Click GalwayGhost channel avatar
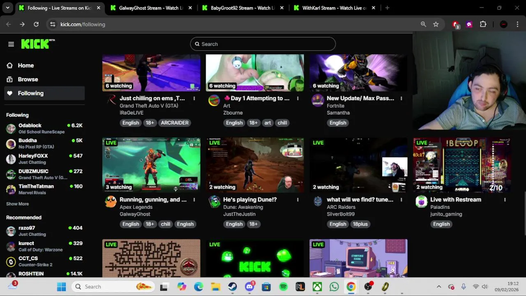 coord(111,201)
